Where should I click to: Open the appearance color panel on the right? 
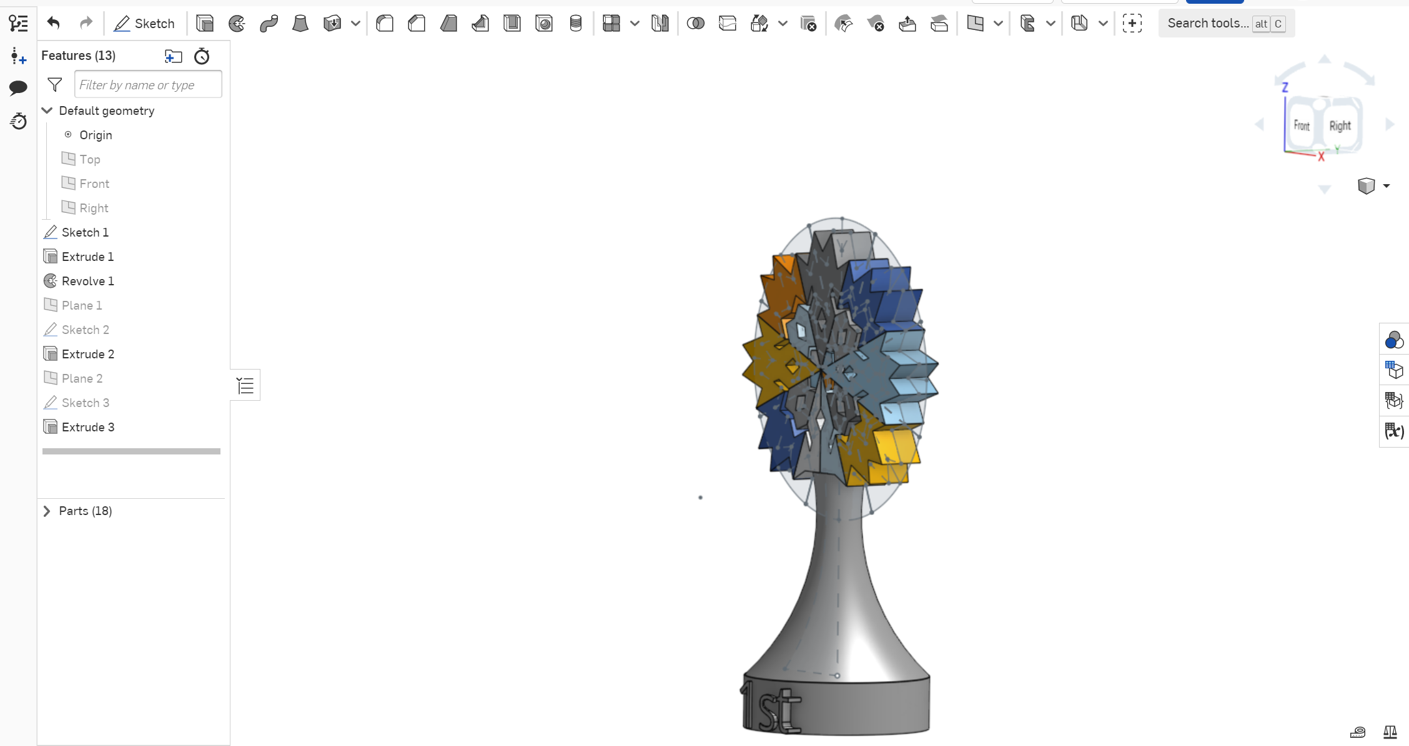[1394, 340]
